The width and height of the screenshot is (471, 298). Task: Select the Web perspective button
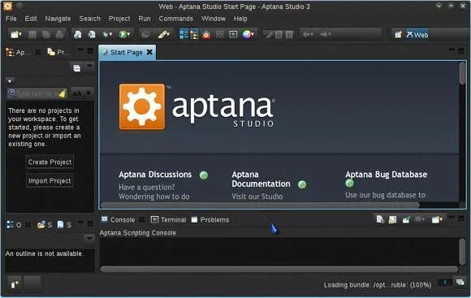pyautogui.click(x=417, y=35)
